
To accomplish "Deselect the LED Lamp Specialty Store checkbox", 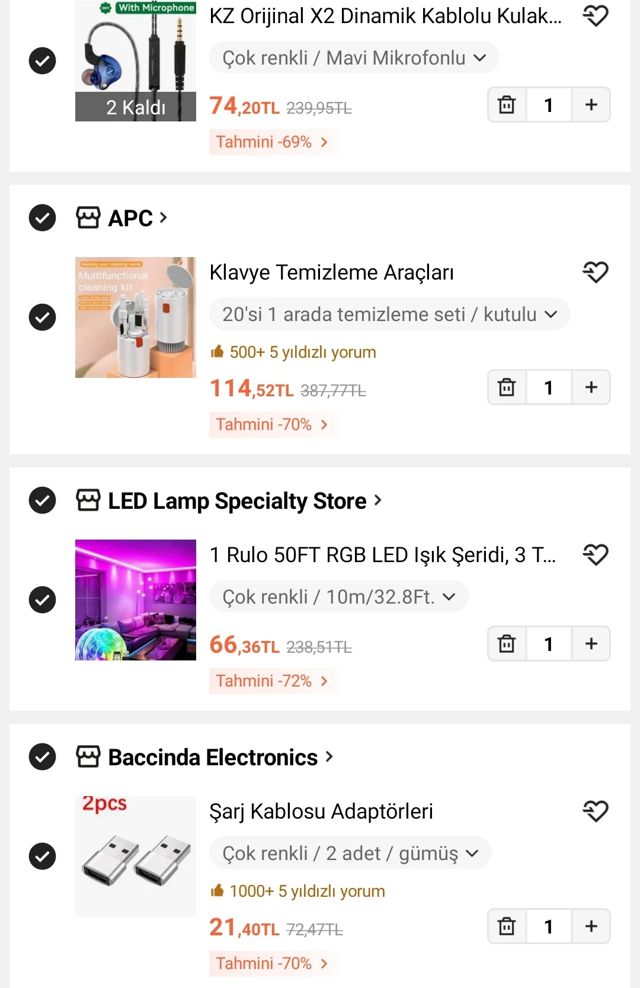I will (x=42, y=501).
